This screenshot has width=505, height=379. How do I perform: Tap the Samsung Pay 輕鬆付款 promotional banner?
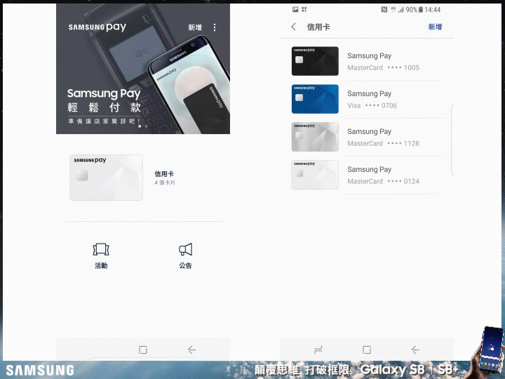143,69
